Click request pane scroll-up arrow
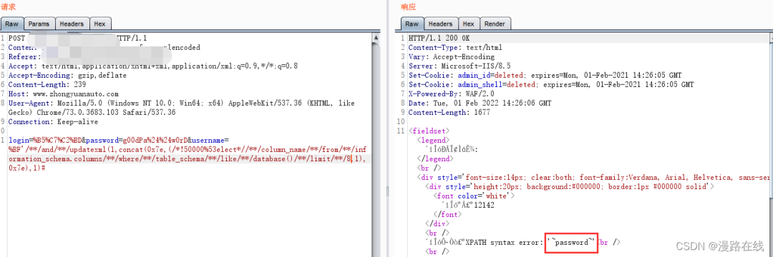The width and height of the screenshot is (773, 257). [376, 37]
